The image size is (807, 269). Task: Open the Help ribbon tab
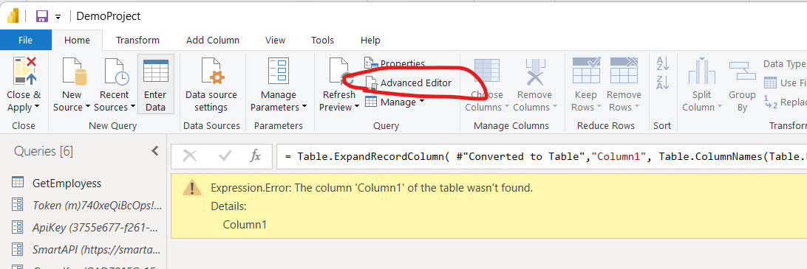(x=370, y=40)
